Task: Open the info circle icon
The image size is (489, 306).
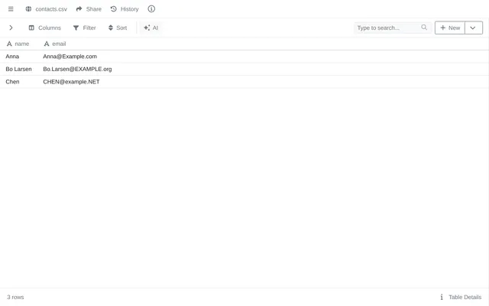Action: 151,9
